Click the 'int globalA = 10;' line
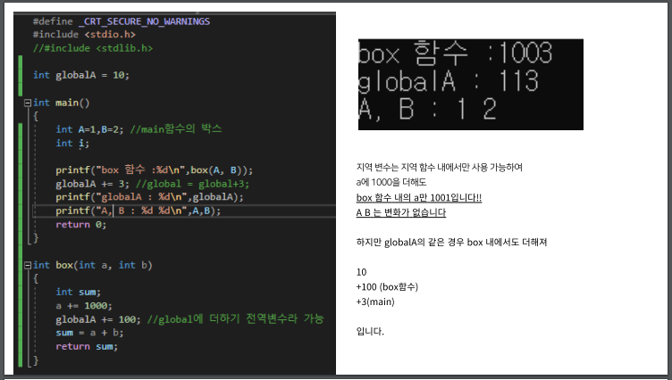Viewport: 672px width, 380px height. click(x=81, y=75)
